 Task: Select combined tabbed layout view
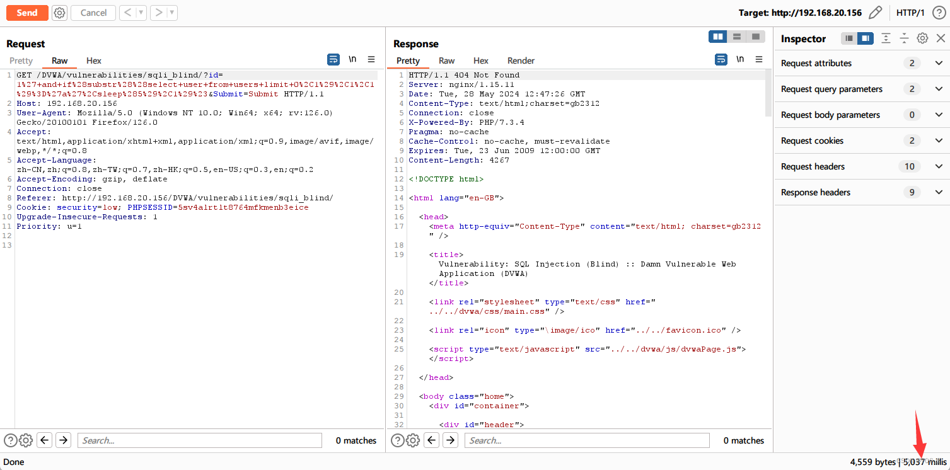click(755, 37)
